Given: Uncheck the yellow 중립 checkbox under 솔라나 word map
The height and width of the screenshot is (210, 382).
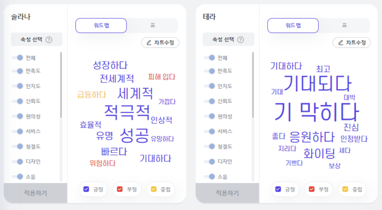Looking at the screenshot, I should 153,189.
